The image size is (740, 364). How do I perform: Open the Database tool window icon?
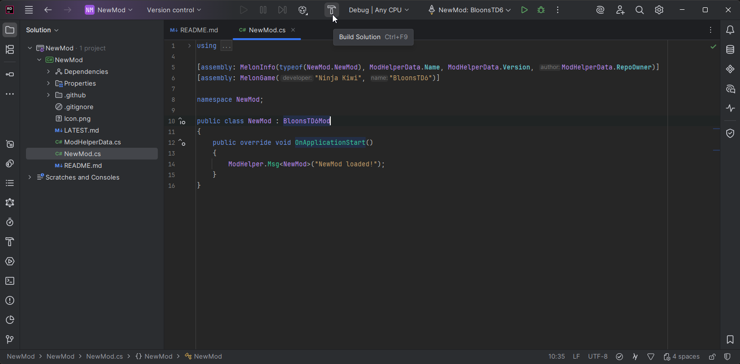(x=730, y=49)
